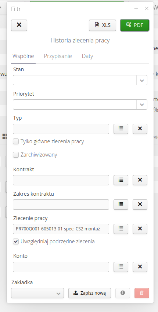The height and width of the screenshot is (312, 158).
Task: Clear the Zakres kontraktu field
Action: tap(140, 204)
